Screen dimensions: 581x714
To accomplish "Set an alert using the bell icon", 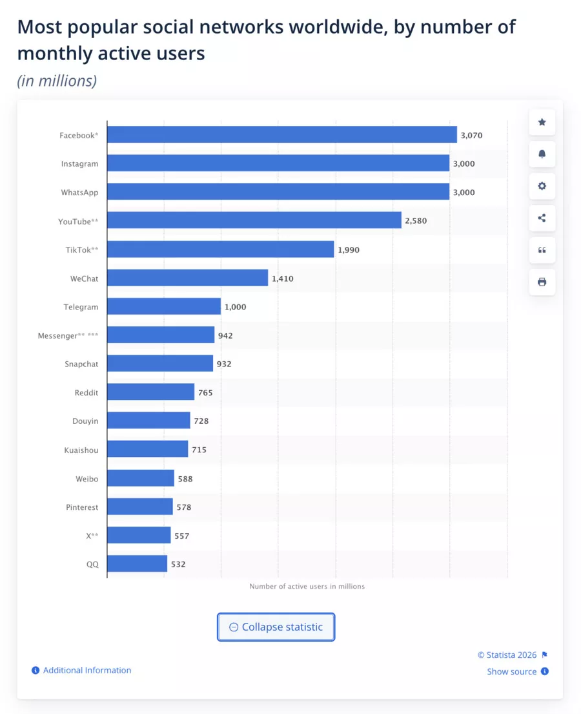I will pyautogui.click(x=542, y=154).
